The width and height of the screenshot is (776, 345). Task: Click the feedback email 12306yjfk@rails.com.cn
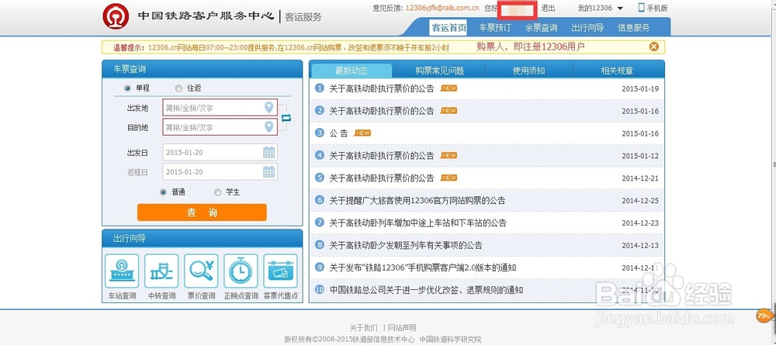pyautogui.click(x=442, y=8)
